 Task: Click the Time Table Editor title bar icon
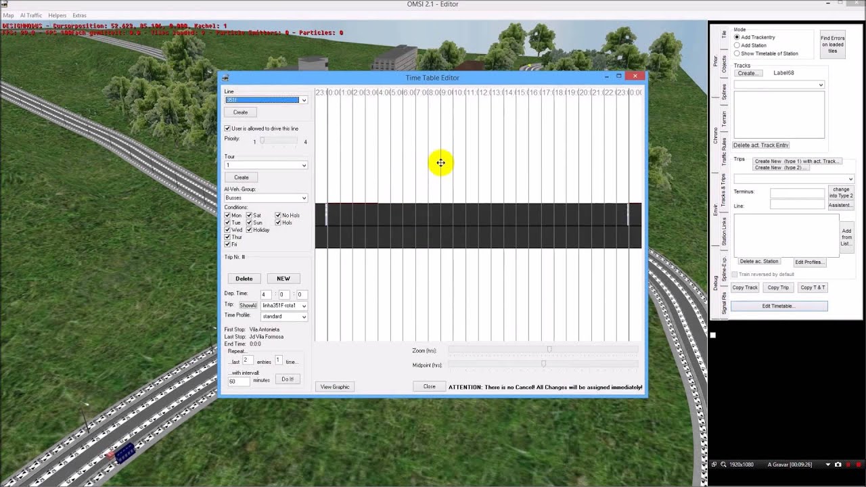[x=225, y=78]
